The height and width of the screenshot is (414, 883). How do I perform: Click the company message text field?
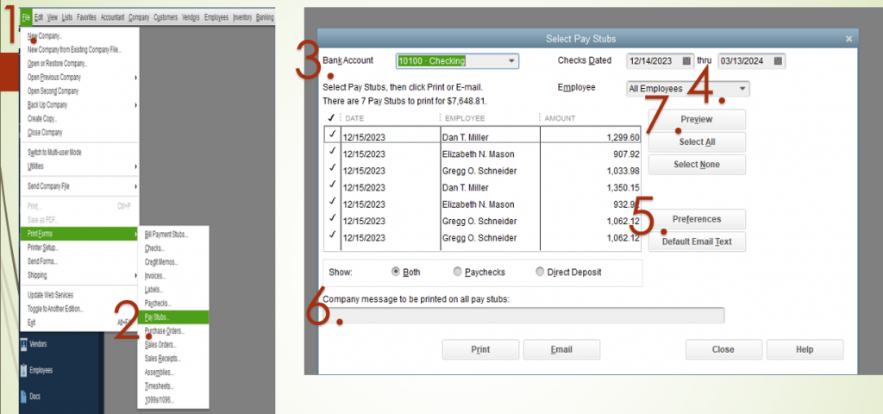click(523, 316)
